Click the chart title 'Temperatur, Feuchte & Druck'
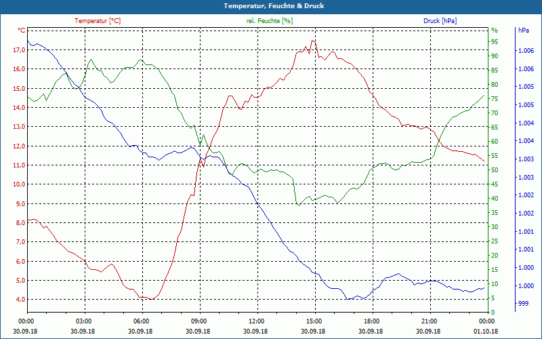This screenshot has width=542, height=339. (x=274, y=6)
